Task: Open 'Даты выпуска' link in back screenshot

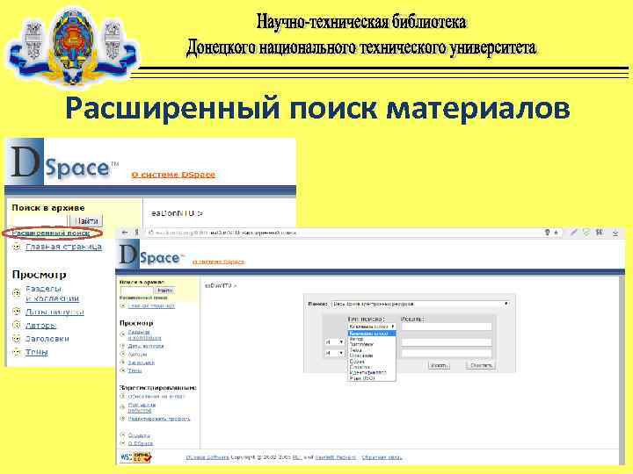Action: pyautogui.click(x=55, y=312)
